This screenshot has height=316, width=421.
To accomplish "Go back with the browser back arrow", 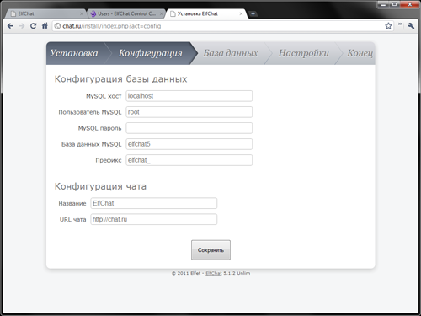I will tap(10, 26).
